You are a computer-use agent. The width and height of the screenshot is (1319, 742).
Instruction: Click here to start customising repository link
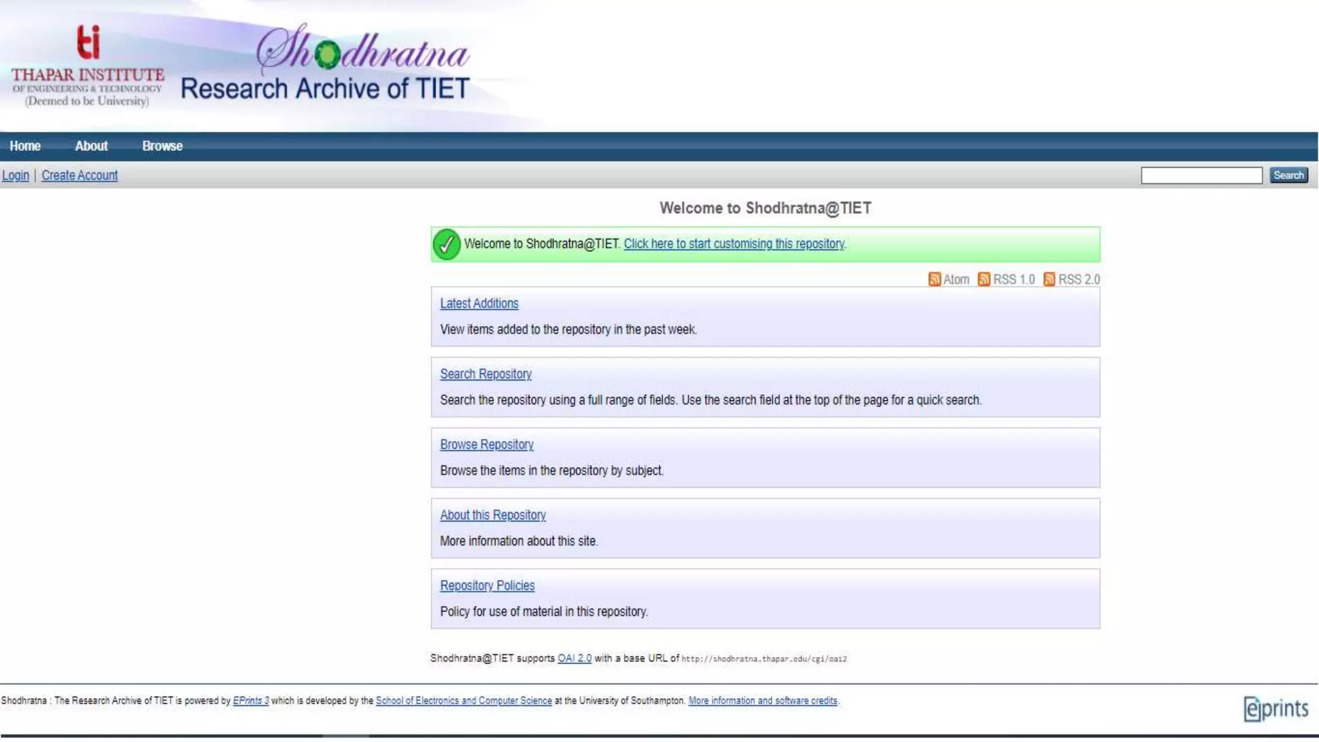(x=734, y=244)
